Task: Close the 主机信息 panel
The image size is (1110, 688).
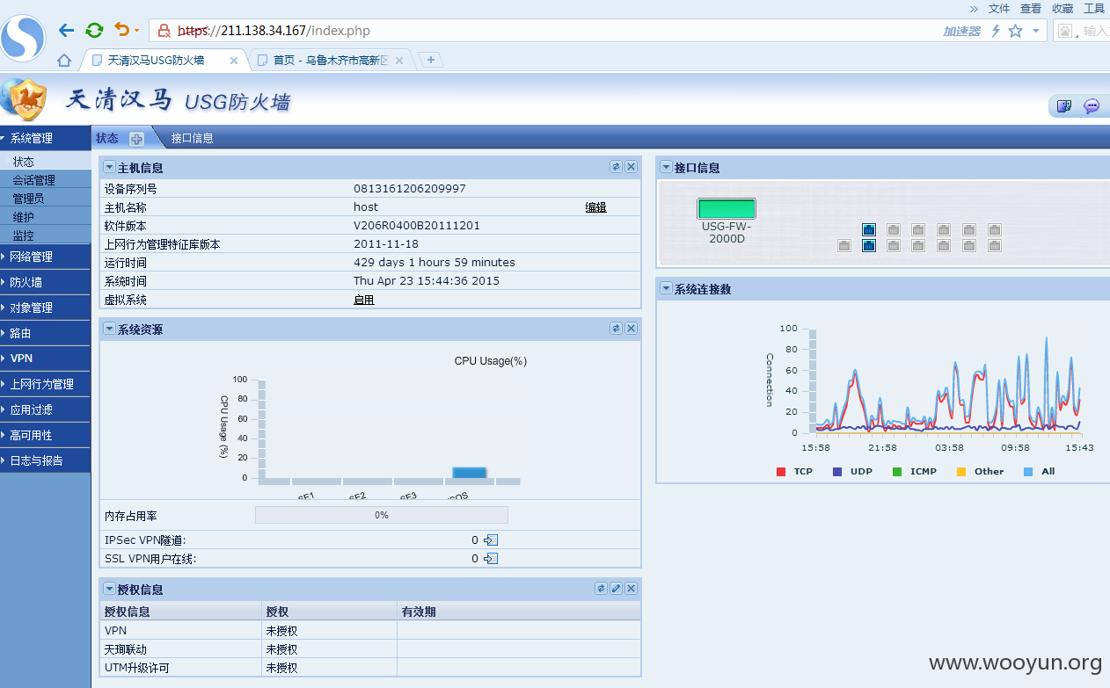Action: 631,167
